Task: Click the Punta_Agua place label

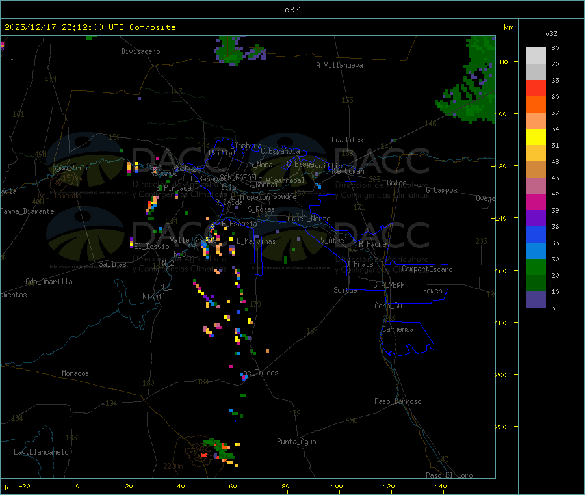Action: [x=296, y=442]
